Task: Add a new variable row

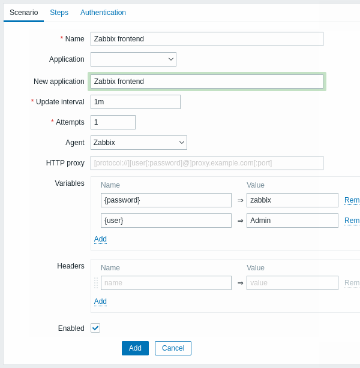Action: [x=100, y=239]
